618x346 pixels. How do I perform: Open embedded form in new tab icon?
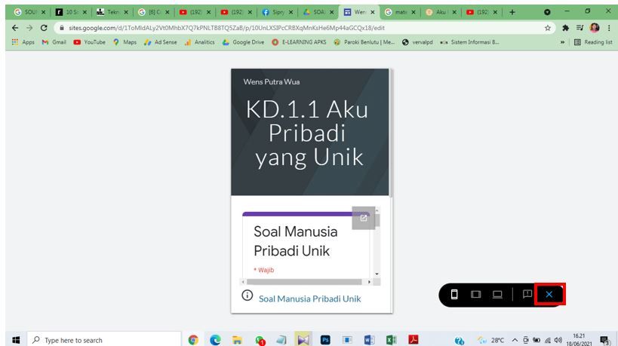[364, 218]
